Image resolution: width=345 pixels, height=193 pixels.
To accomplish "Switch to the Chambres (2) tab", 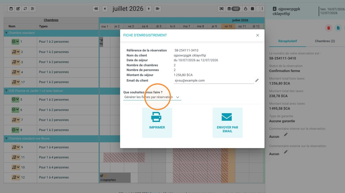I will [325, 41].
